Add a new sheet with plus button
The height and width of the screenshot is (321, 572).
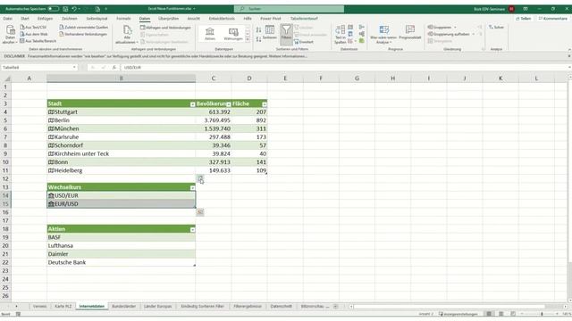336,307
